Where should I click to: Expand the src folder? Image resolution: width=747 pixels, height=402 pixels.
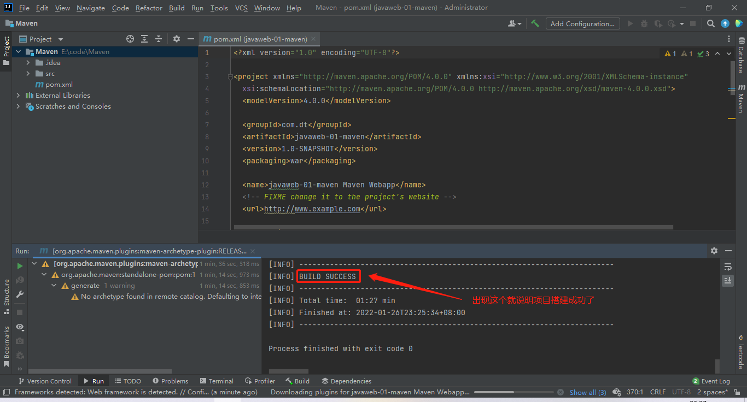pyautogui.click(x=28, y=74)
